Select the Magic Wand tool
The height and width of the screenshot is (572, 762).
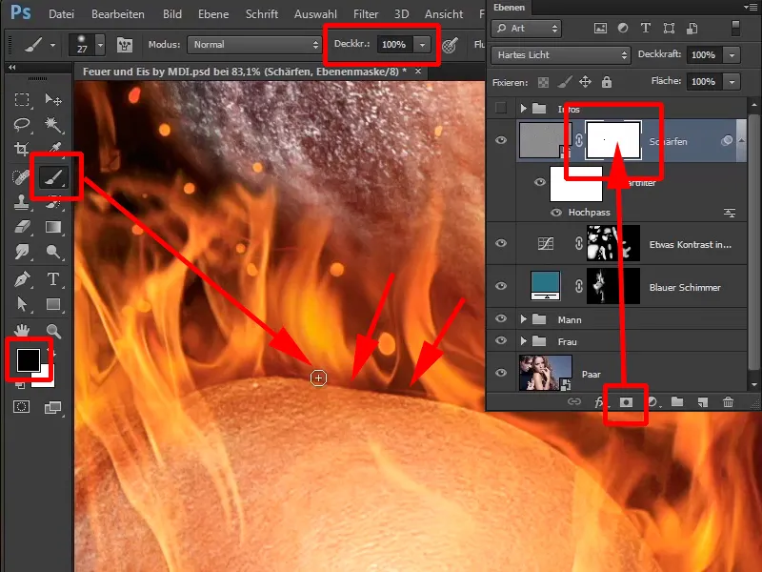[x=53, y=125]
